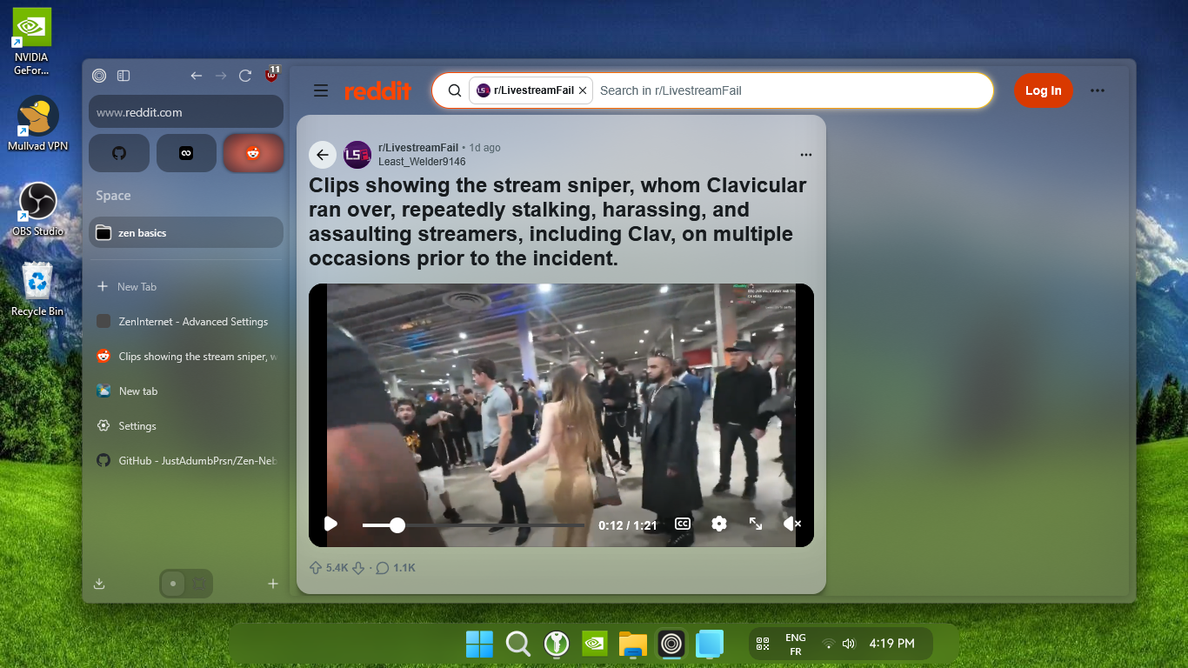This screenshot has width=1188, height=668.
Task: Click the uBlock Origin extension icon
Action: pyautogui.click(x=272, y=76)
